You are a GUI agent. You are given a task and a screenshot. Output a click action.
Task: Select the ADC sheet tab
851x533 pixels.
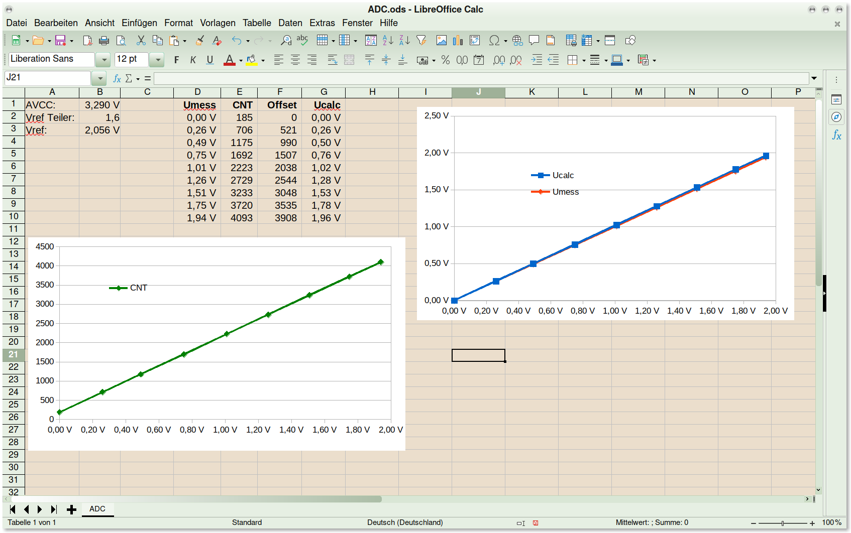[x=97, y=509]
